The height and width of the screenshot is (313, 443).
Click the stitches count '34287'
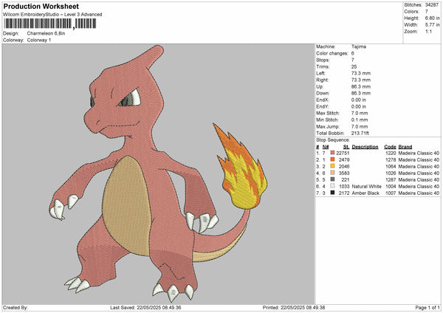tap(432, 5)
